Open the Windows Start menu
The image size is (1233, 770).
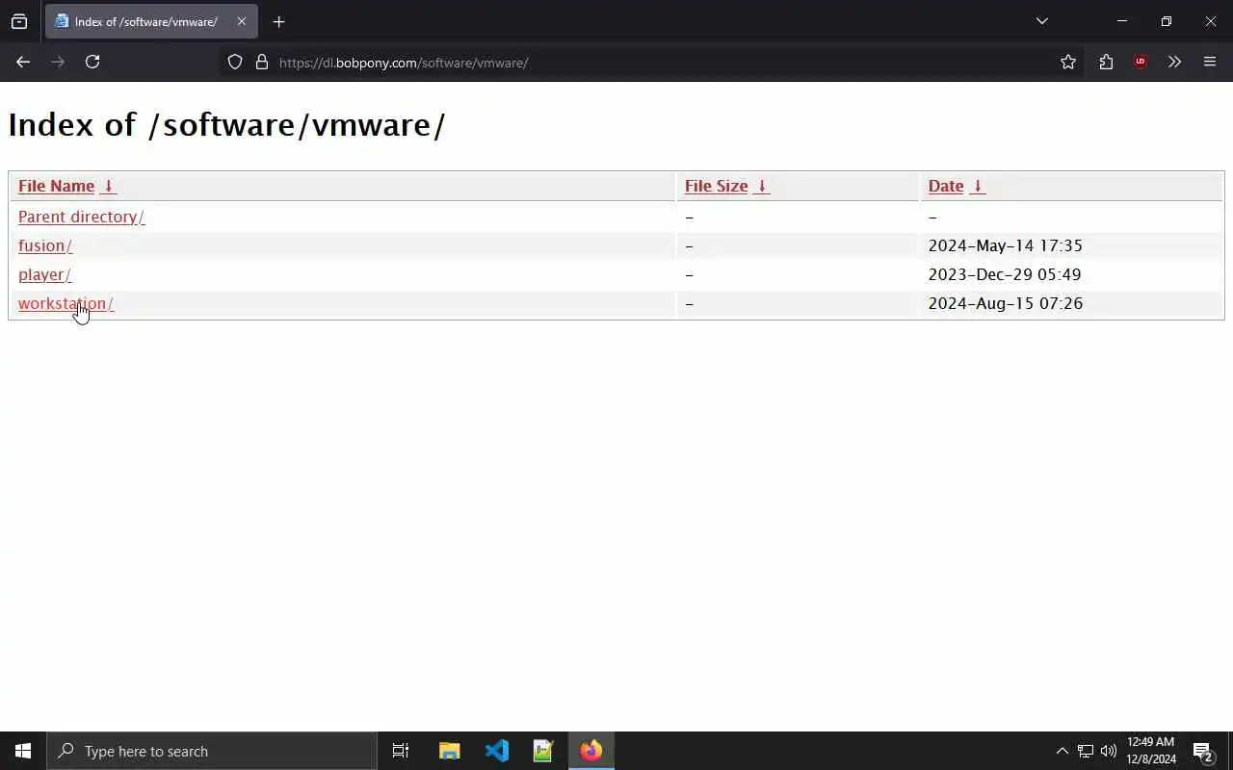click(23, 751)
